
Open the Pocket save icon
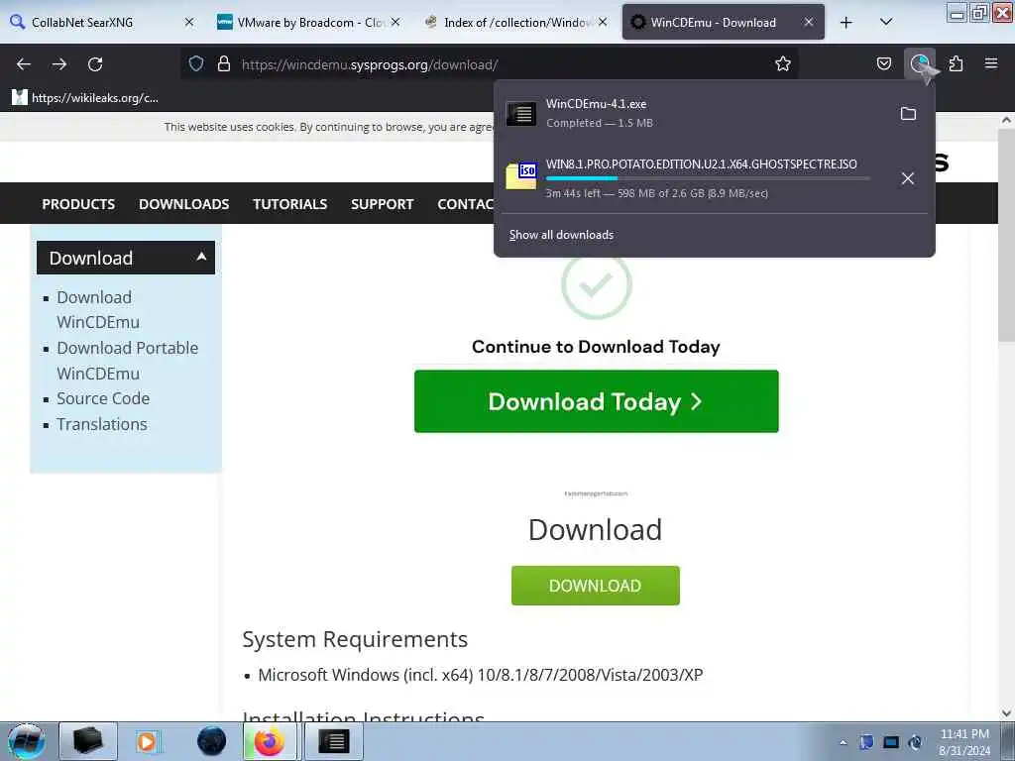883,63
